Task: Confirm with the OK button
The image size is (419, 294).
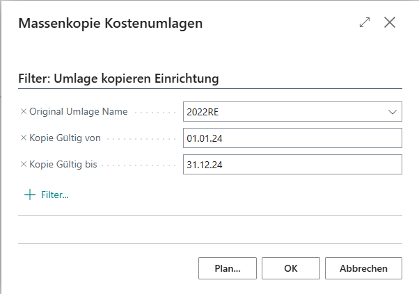Action: (291, 268)
